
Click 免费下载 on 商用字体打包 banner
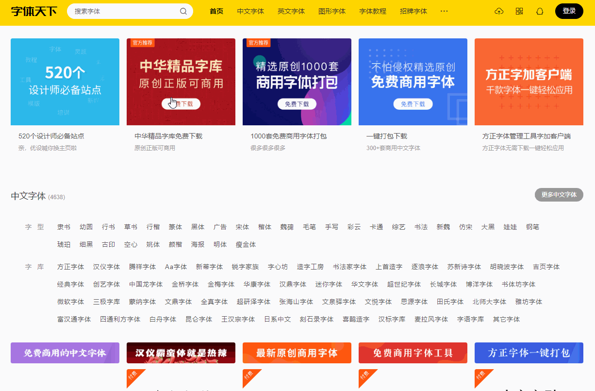click(x=297, y=104)
